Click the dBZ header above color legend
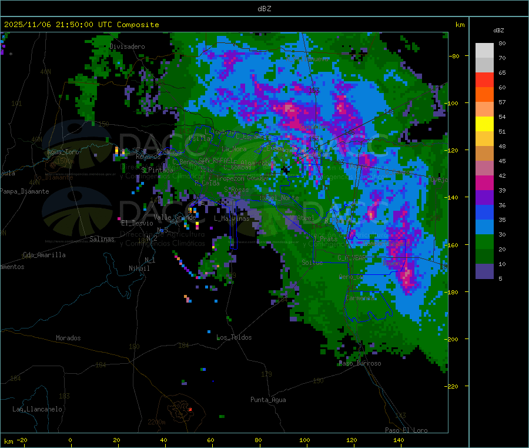The width and height of the screenshot is (529, 448). point(498,31)
